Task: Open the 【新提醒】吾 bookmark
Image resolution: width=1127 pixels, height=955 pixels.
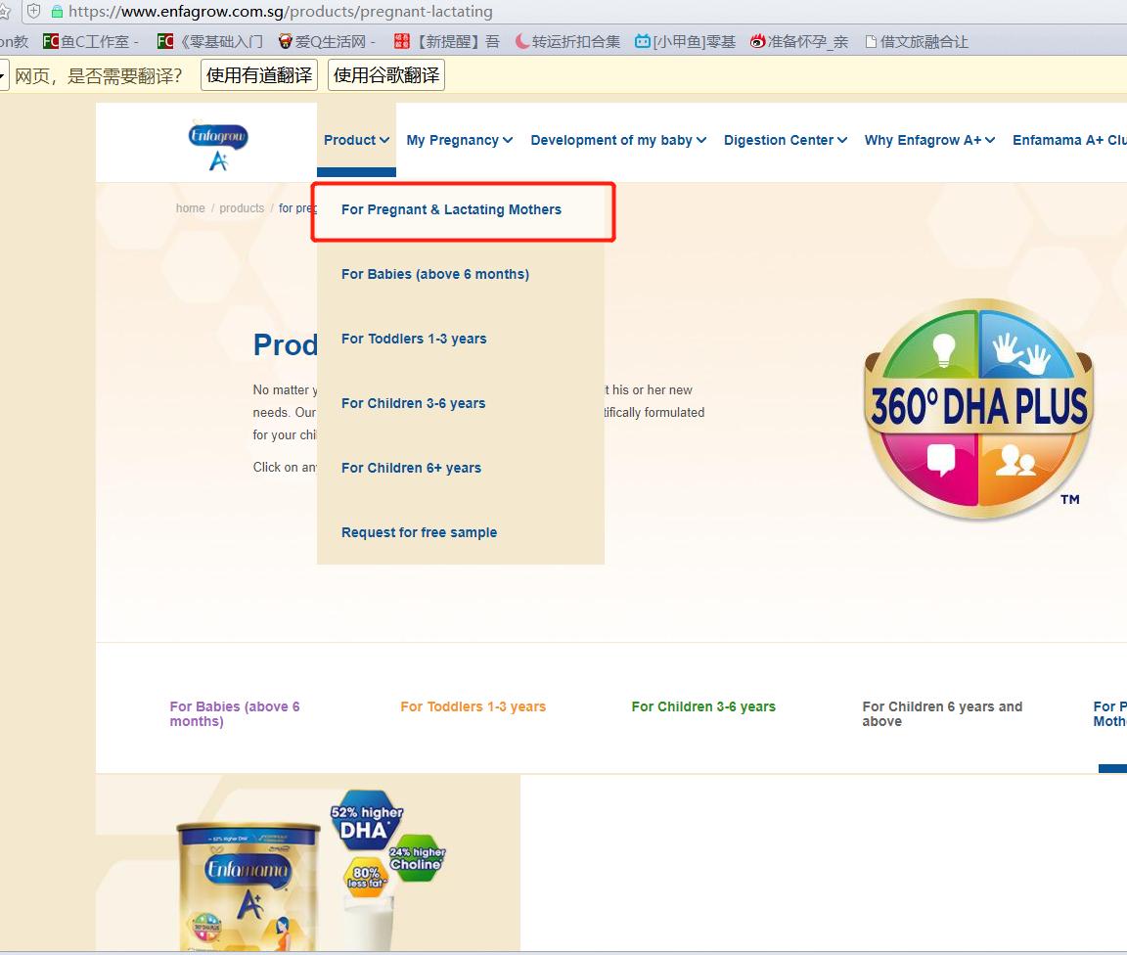Action: tap(447, 42)
